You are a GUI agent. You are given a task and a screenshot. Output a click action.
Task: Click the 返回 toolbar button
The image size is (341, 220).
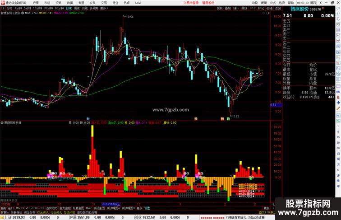[x=278, y=8]
